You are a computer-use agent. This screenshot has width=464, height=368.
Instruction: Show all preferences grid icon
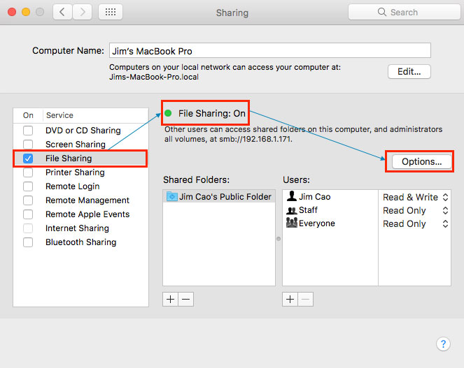pos(111,12)
